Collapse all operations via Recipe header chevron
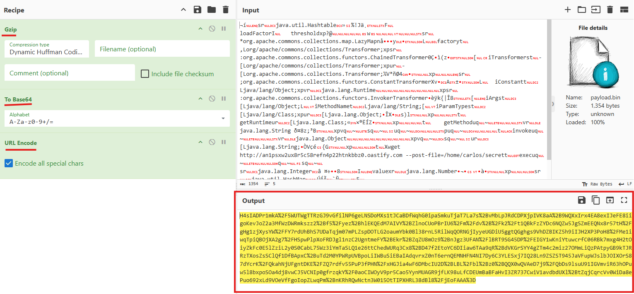Image resolution: width=634 pixels, height=294 pixels. [x=183, y=10]
